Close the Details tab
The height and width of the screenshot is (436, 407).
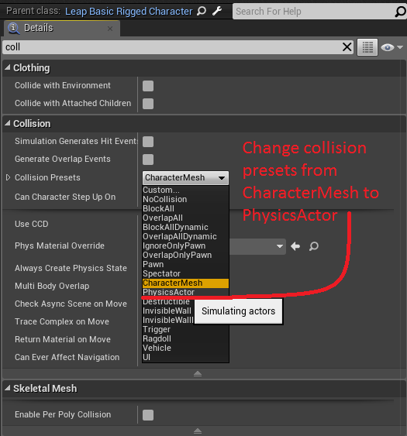[x=110, y=29]
